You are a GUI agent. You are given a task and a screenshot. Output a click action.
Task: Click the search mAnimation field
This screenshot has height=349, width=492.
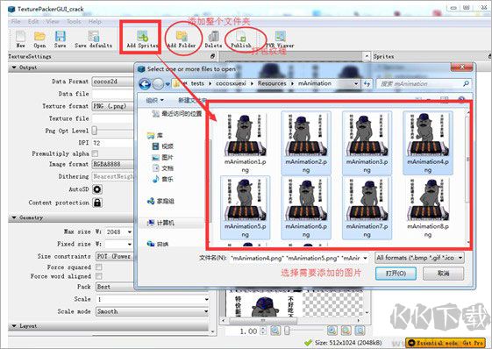[x=424, y=84]
